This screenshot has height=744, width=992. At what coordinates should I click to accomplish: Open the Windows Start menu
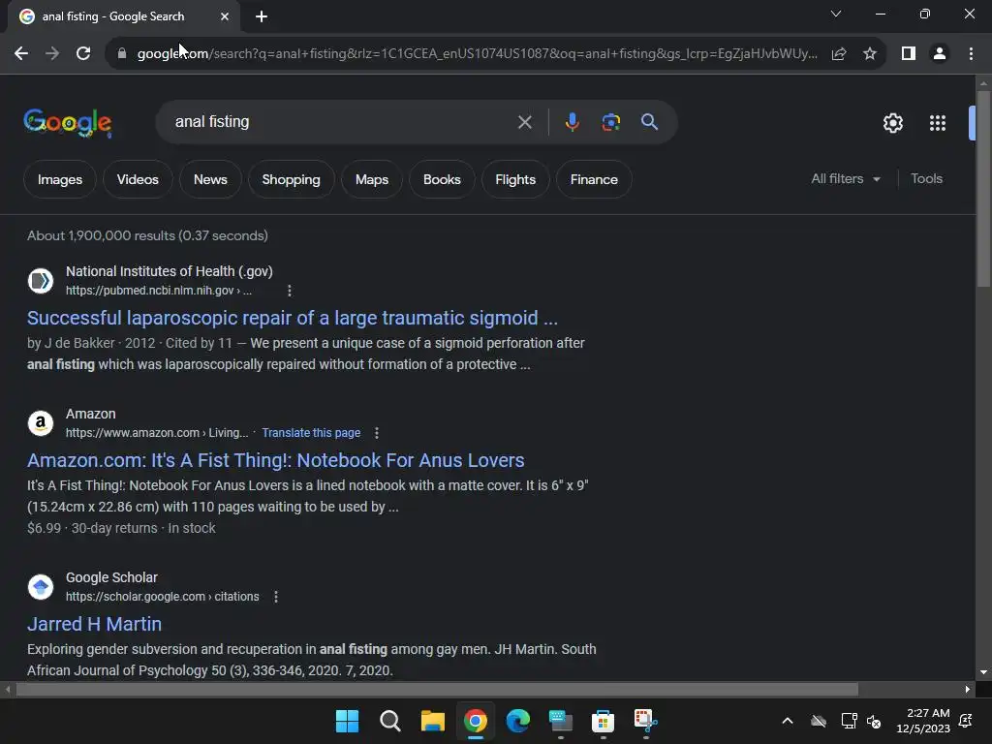[348, 721]
